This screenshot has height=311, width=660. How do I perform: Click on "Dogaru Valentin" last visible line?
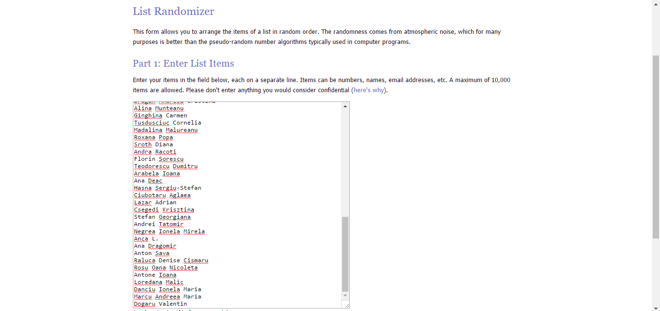pos(160,304)
